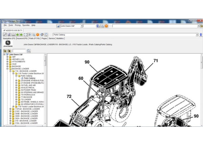The image size is (203, 145).
Task: Click the zoom magnifier icon in toolbar
Action: (33, 34)
